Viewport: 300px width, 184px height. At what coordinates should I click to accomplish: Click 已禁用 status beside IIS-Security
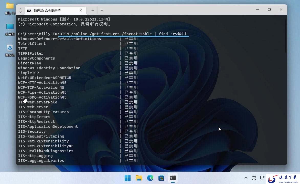[131, 131]
